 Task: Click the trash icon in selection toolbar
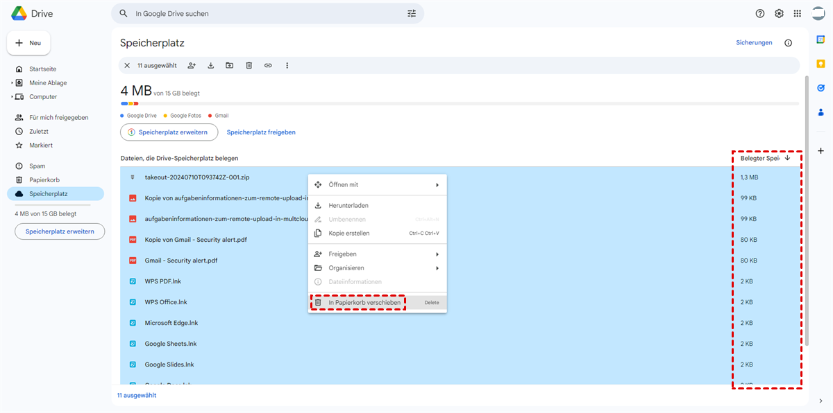(x=249, y=65)
